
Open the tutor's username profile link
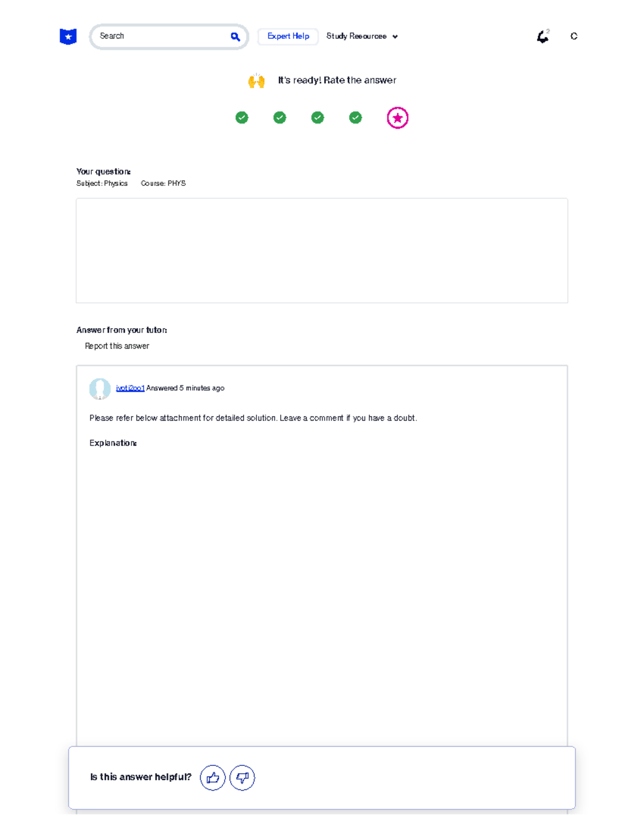130,388
